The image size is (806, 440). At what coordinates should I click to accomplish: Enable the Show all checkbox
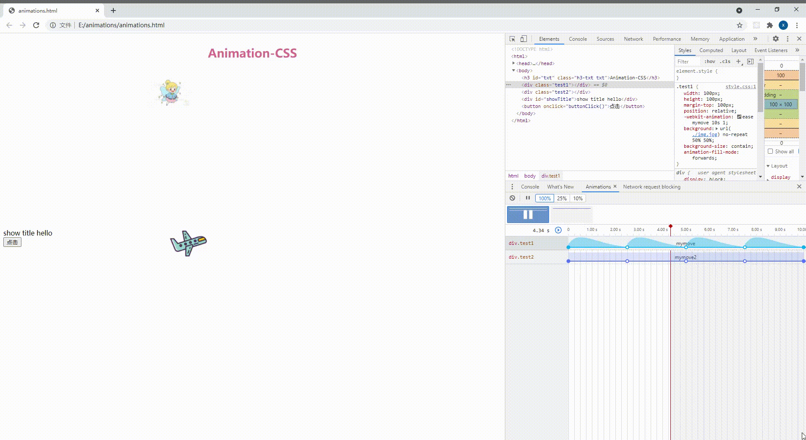click(x=770, y=152)
